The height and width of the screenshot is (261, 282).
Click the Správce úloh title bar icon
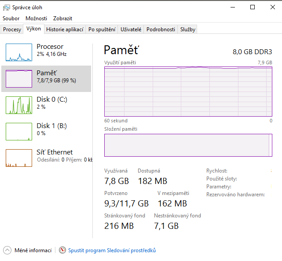7,7
